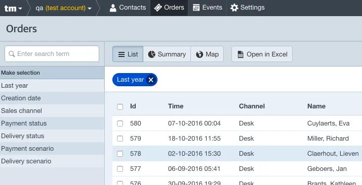The image size is (362, 185).
Task: Check the box for order 577
Action: pos(120,169)
